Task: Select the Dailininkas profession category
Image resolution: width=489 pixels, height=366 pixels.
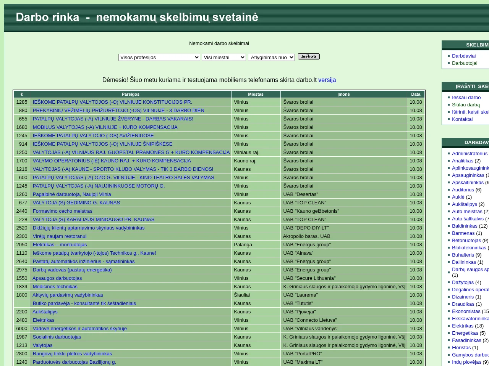Action: click(464, 262)
